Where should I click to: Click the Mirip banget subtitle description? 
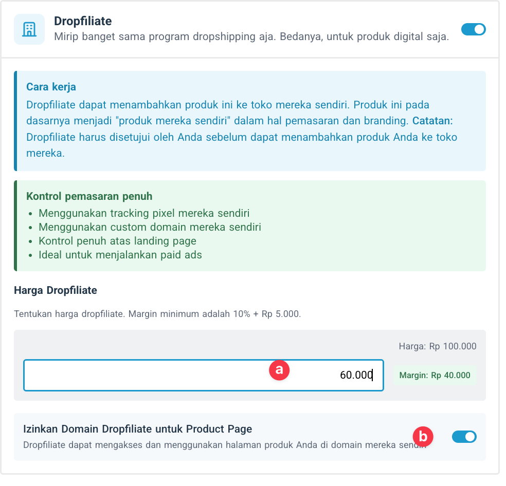pos(251,38)
